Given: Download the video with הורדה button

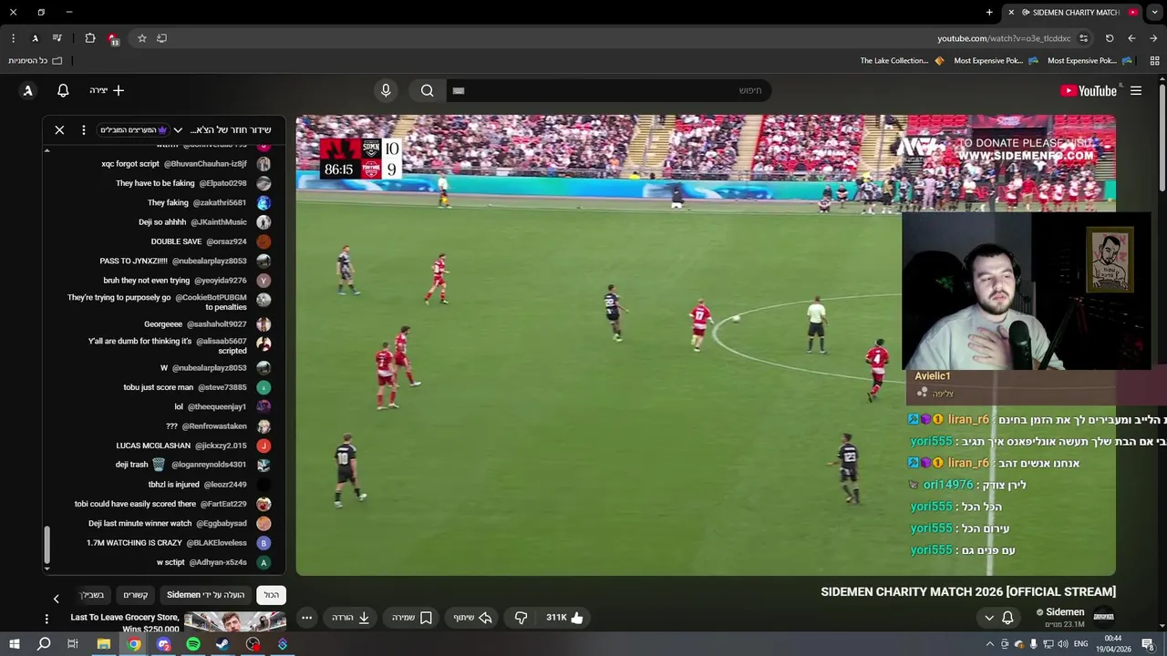Looking at the screenshot, I should tap(351, 618).
